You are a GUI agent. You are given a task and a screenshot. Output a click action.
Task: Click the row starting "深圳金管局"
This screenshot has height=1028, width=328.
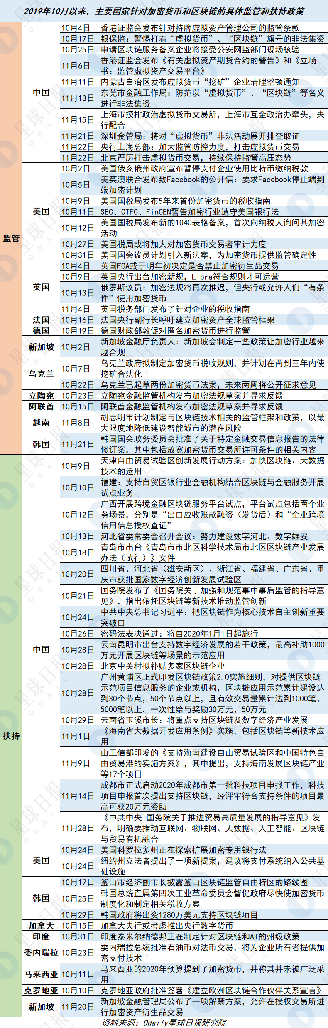(213, 136)
